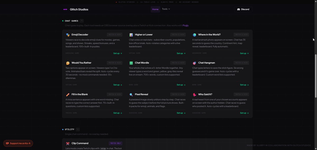Click the Pixel Reveal title
This screenshot has width=317, height=150.
142,94
